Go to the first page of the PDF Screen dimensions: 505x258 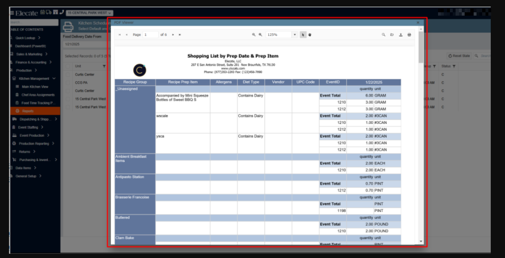[119, 35]
